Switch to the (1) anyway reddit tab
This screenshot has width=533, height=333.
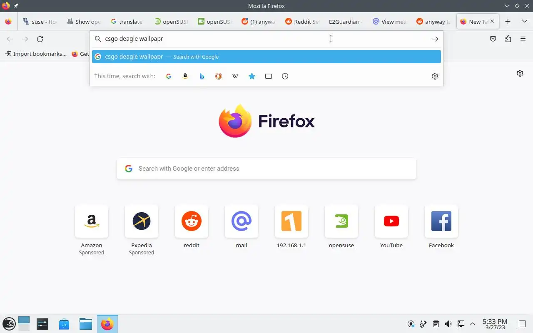[x=258, y=22]
